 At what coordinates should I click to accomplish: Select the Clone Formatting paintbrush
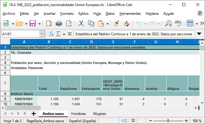pos(117,24)
